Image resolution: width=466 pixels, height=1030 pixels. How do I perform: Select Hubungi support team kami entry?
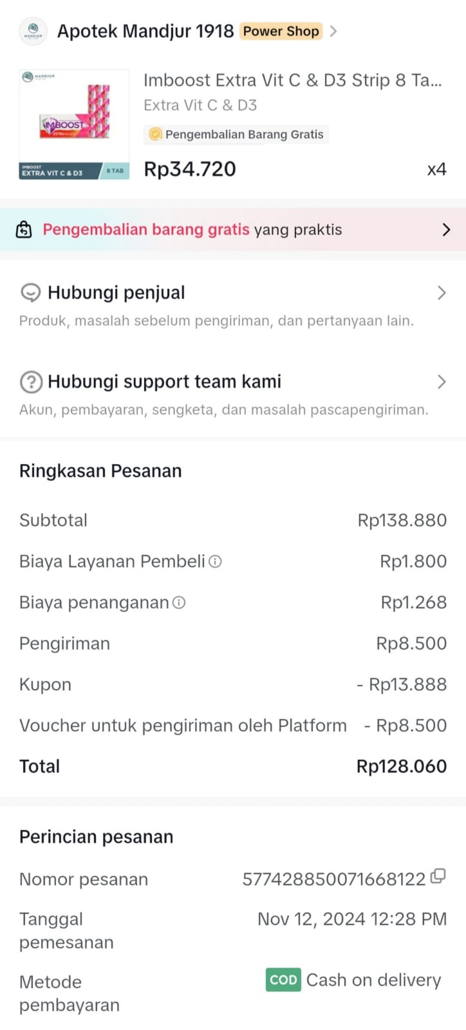click(164, 382)
